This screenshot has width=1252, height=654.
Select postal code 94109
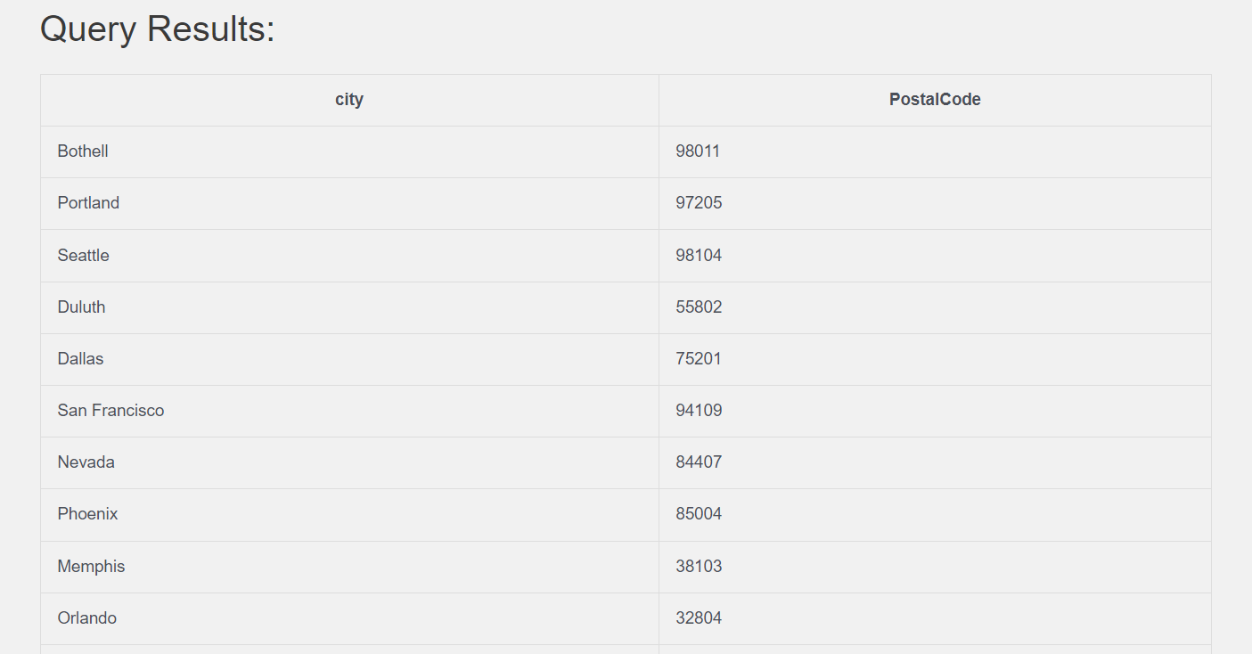[699, 411]
